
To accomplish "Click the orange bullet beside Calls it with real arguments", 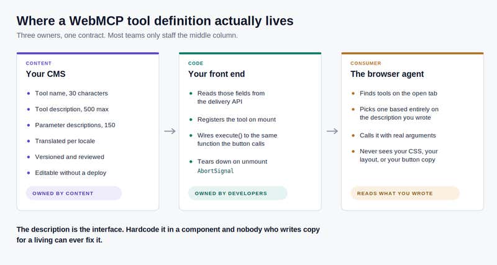I will click(x=353, y=135).
